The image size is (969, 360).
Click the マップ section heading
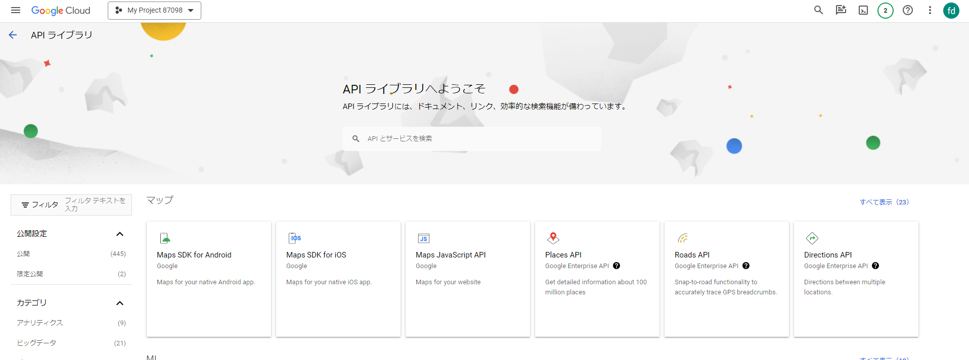pos(160,200)
